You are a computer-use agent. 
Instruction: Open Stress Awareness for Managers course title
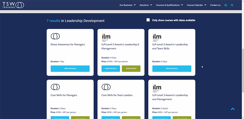click(68, 45)
